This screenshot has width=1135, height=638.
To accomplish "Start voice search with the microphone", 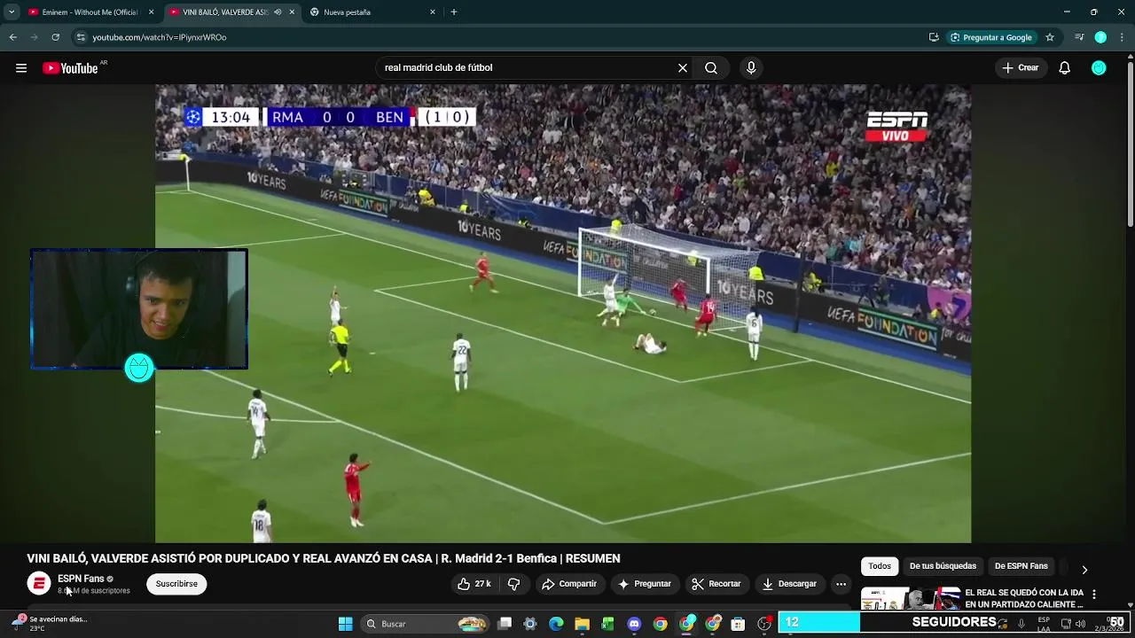I will (x=751, y=68).
